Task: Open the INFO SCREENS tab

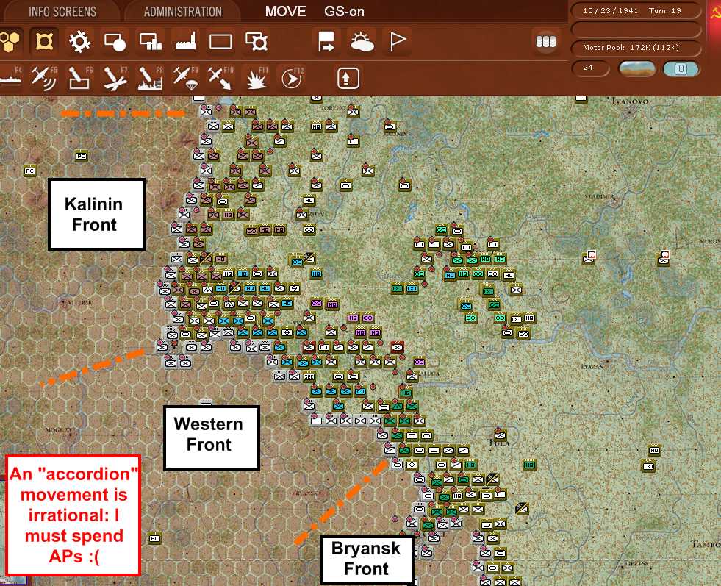Action: (x=62, y=12)
